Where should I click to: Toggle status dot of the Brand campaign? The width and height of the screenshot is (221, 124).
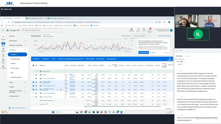(x=36, y=75)
